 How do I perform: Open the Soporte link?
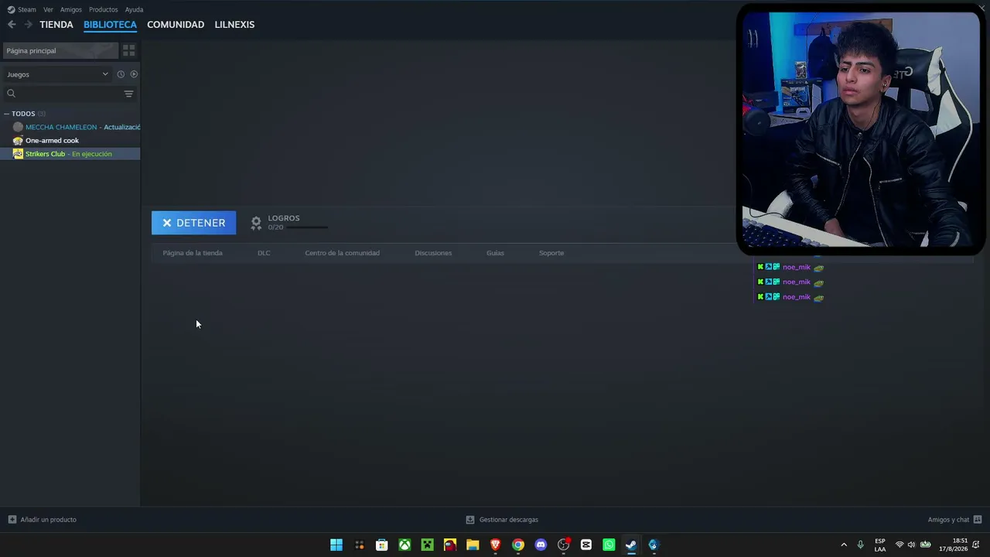click(x=551, y=253)
